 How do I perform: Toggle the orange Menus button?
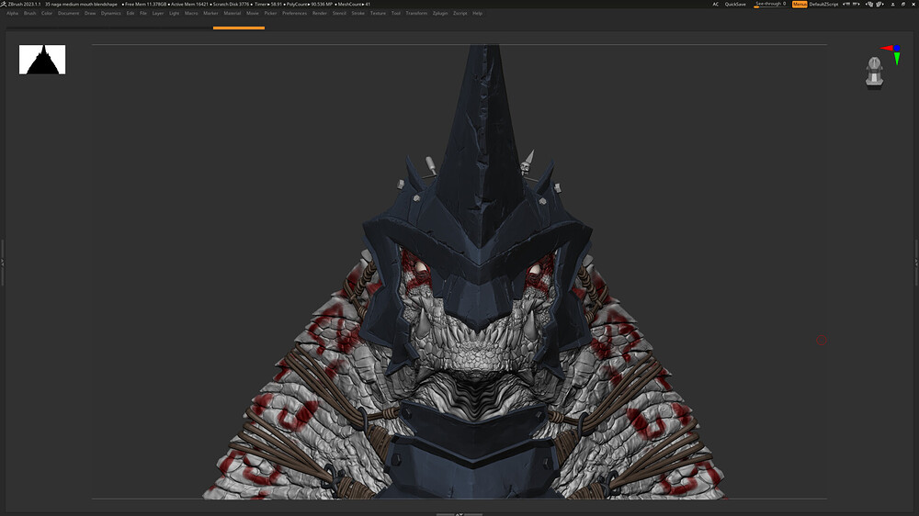pyautogui.click(x=800, y=5)
